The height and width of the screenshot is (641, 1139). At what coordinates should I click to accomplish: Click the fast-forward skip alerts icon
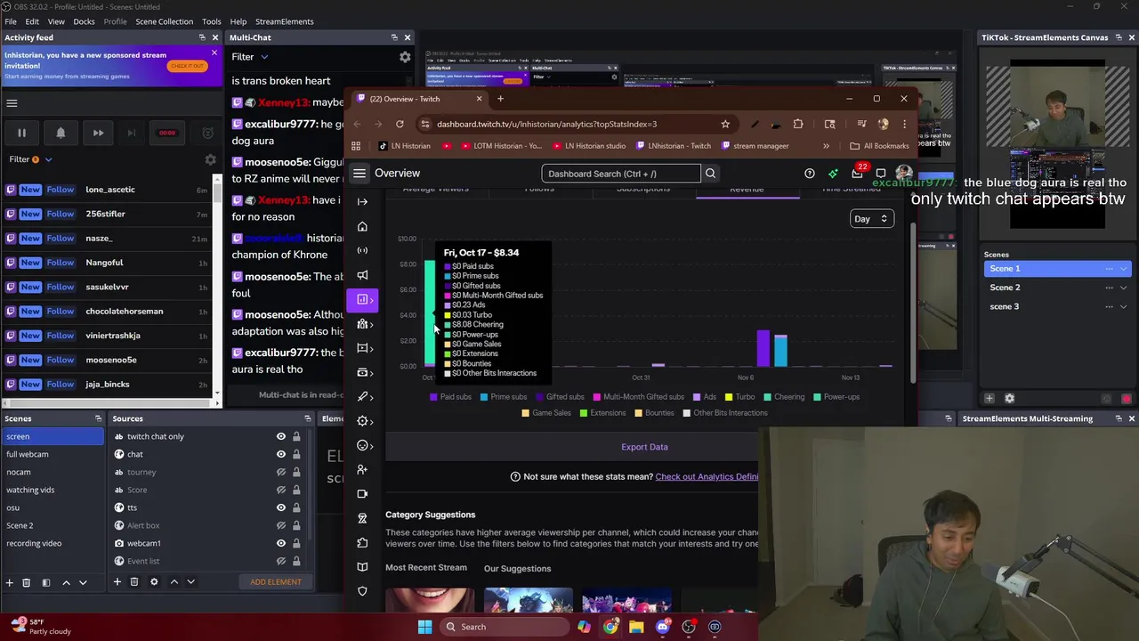pyautogui.click(x=98, y=133)
